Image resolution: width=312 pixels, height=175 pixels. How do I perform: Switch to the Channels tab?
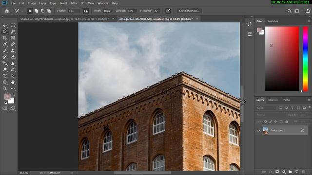[x=273, y=100]
